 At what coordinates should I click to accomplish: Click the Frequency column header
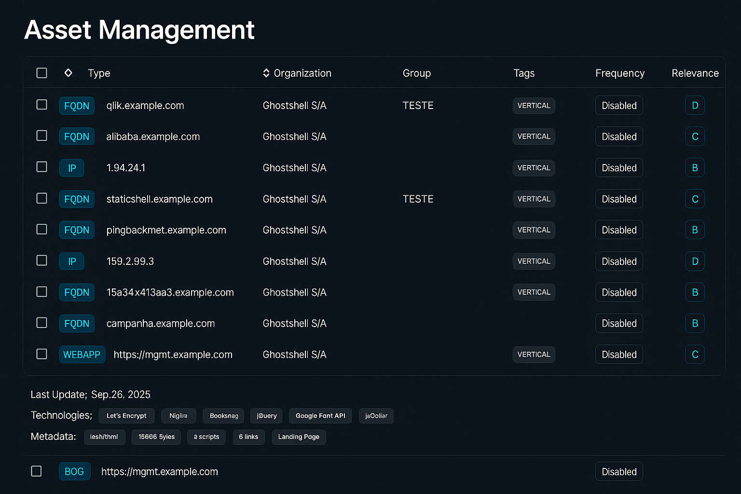click(x=620, y=73)
